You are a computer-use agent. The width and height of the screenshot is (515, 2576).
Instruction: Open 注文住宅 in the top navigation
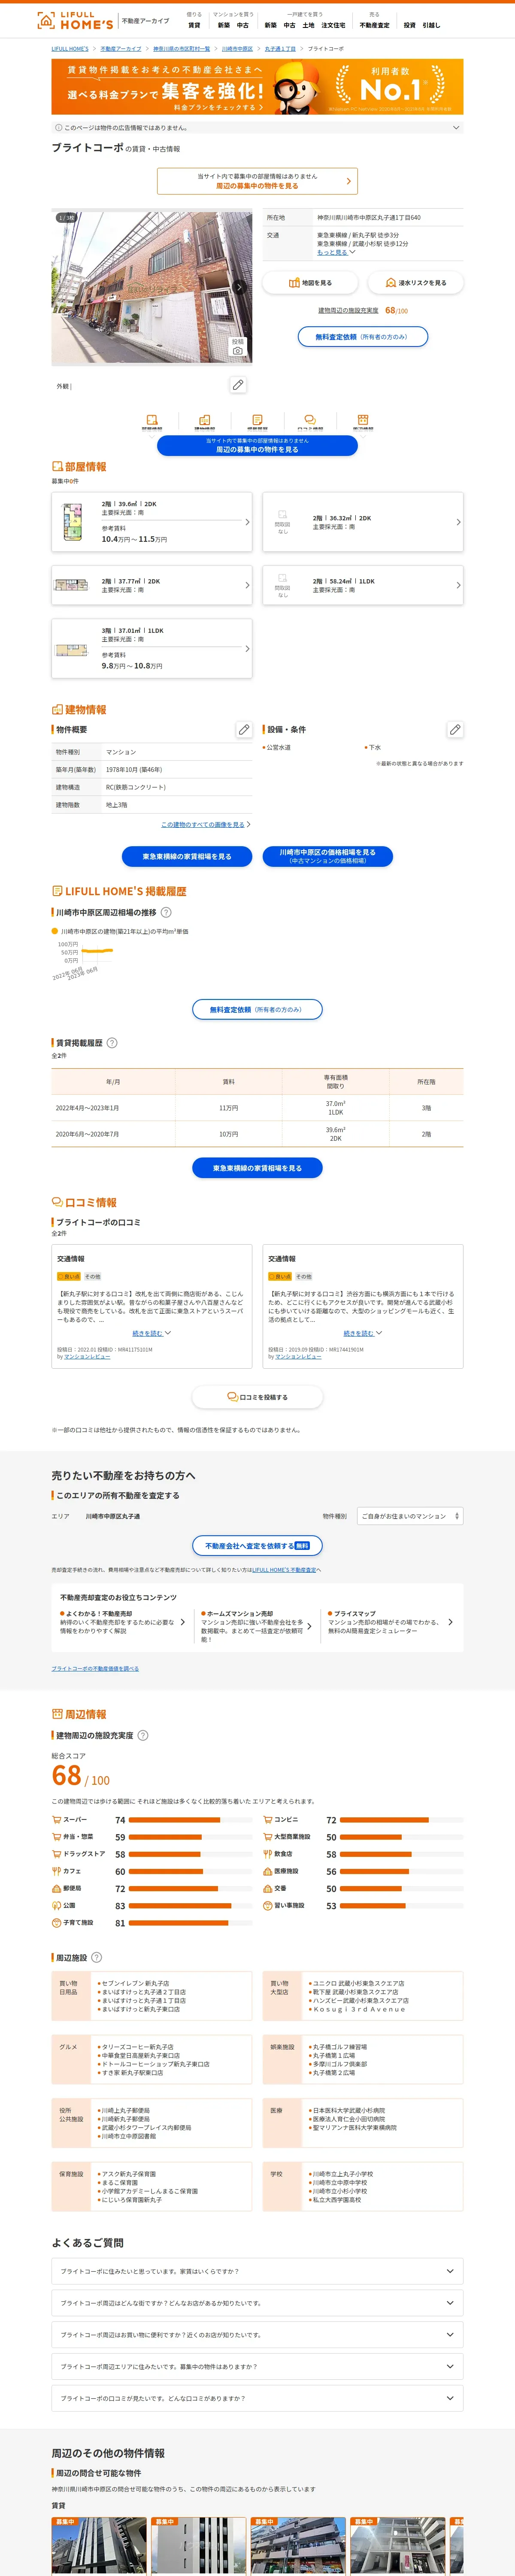coord(333,25)
